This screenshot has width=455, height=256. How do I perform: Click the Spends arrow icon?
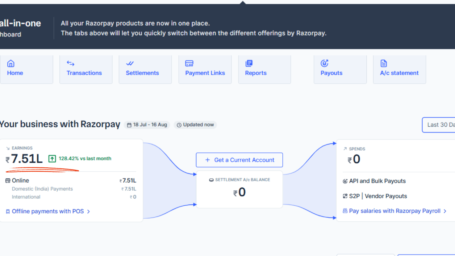coord(345,149)
